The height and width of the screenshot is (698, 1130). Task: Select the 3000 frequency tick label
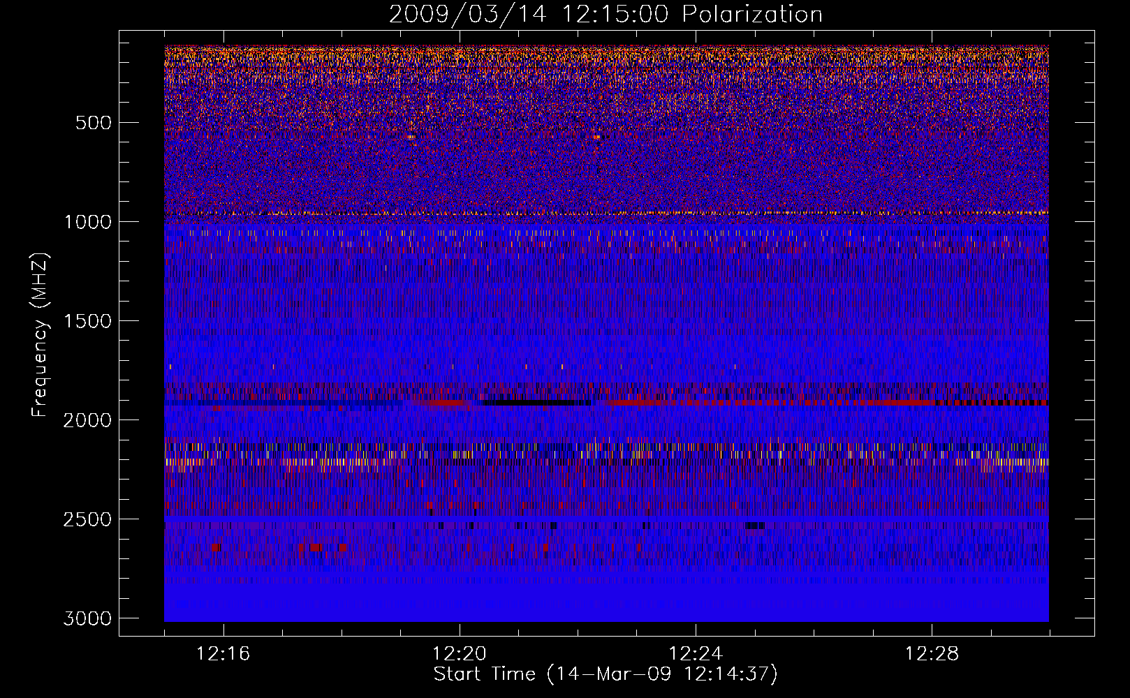pos(87,618)
